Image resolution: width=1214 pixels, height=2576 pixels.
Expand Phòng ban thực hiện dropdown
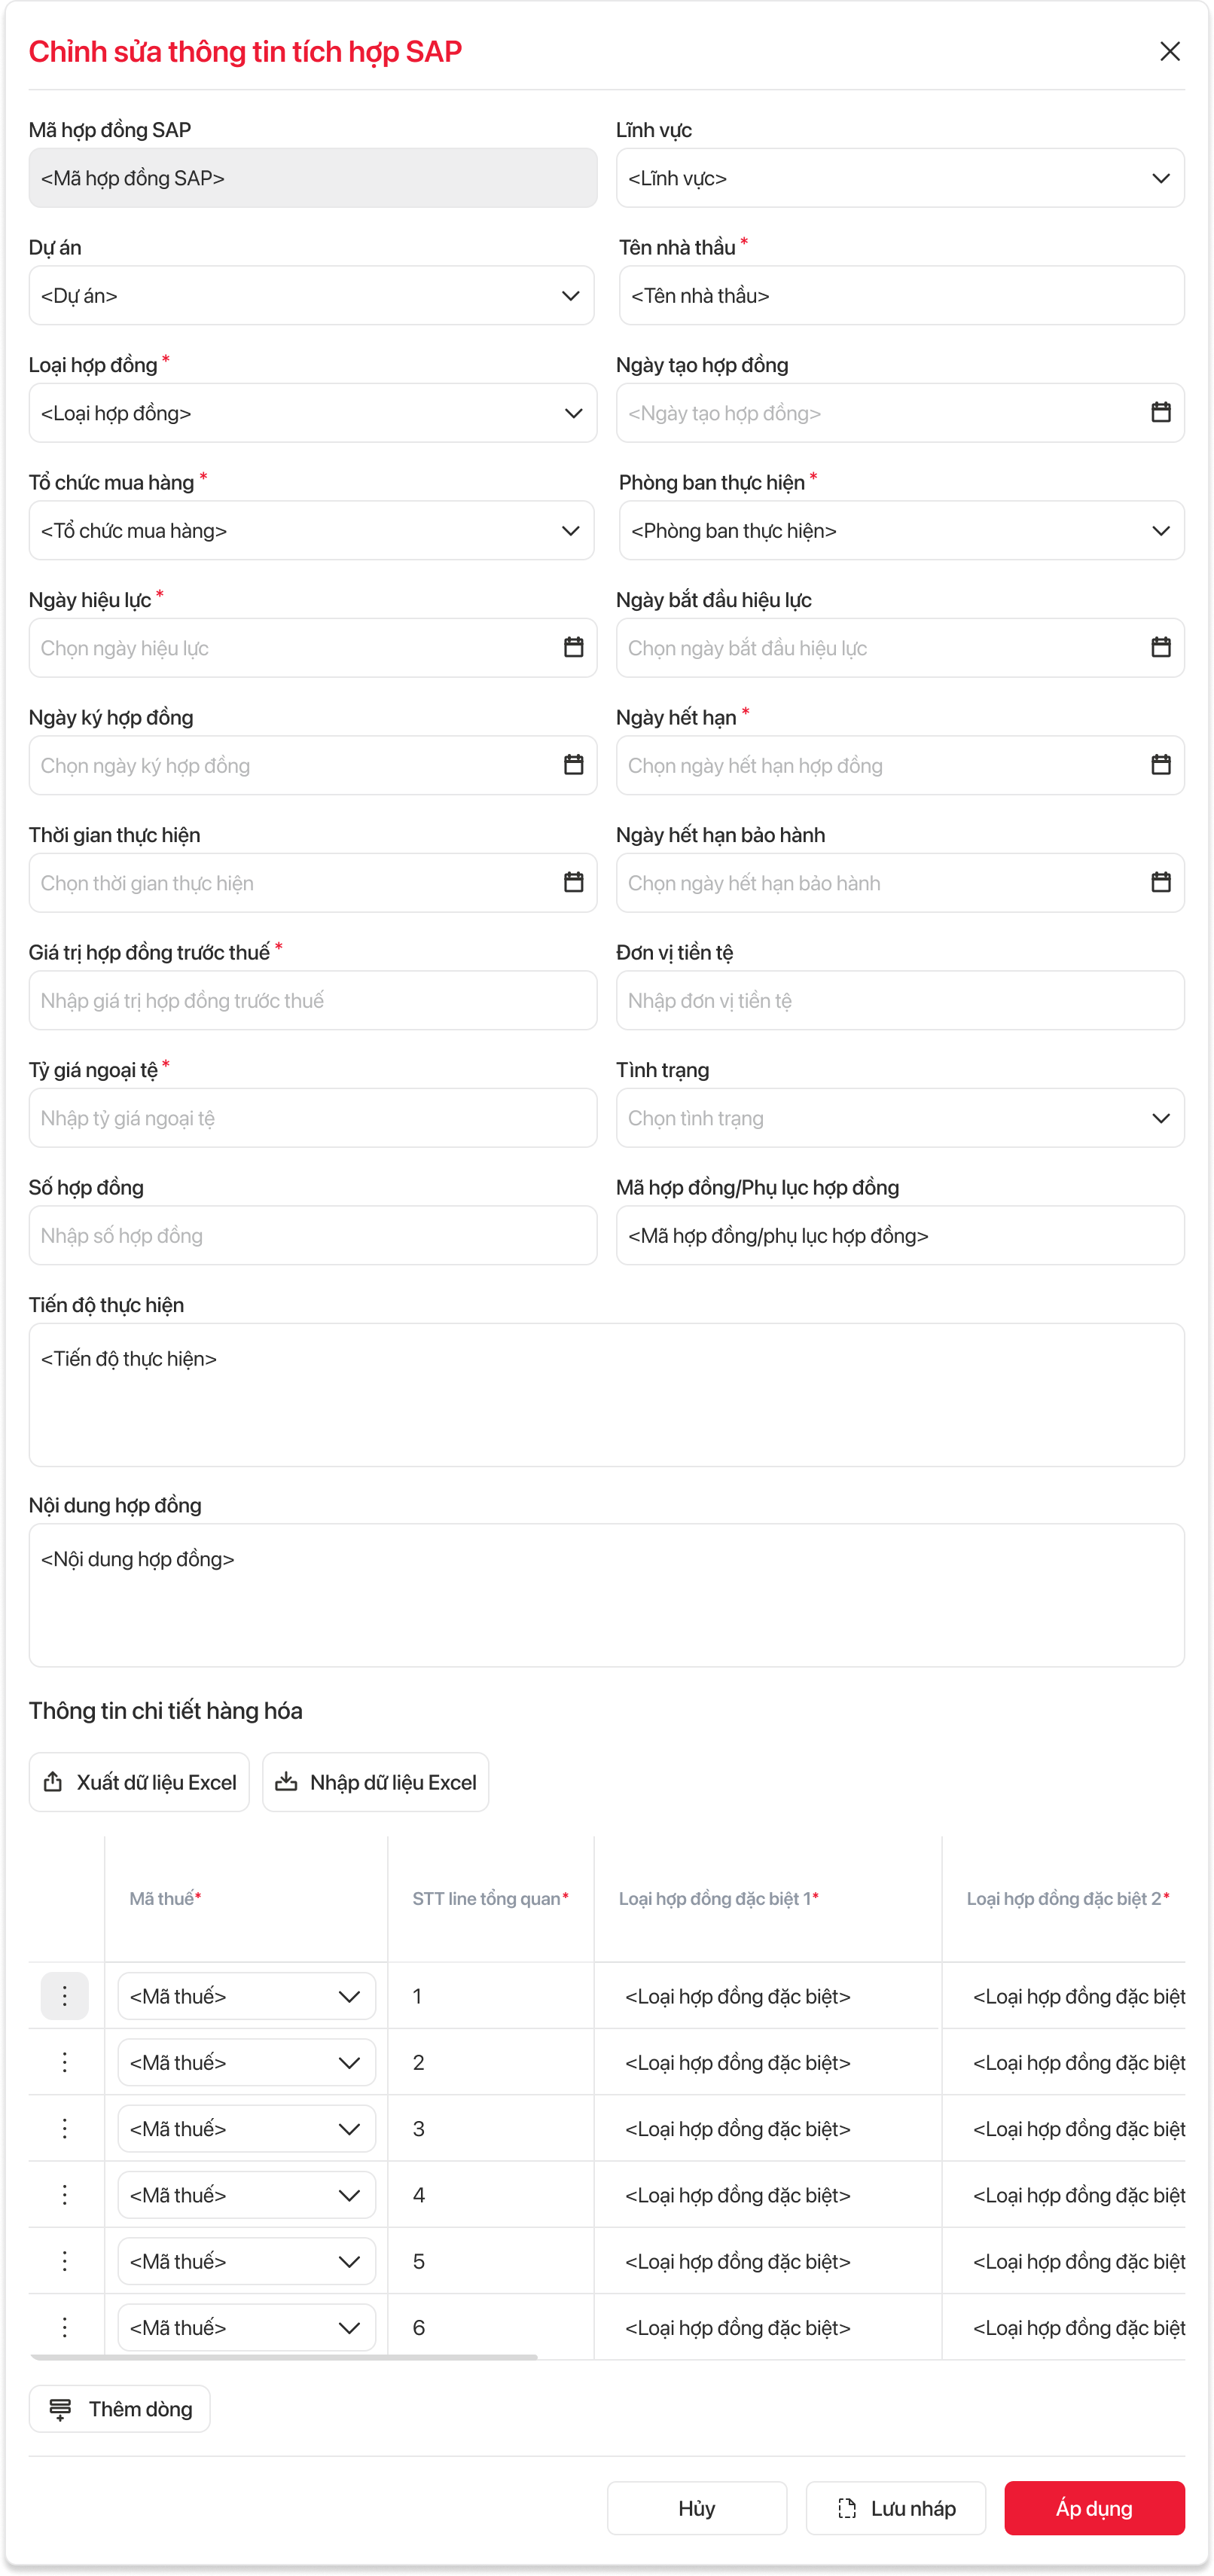[1160, 530]
